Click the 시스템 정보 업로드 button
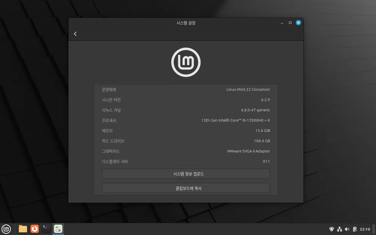 tap(186, 174)
